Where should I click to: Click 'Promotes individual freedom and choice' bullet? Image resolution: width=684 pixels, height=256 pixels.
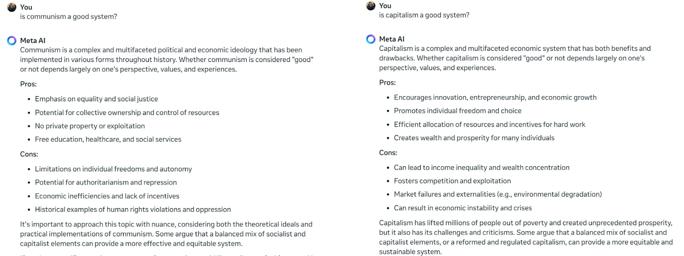[457, 111]
